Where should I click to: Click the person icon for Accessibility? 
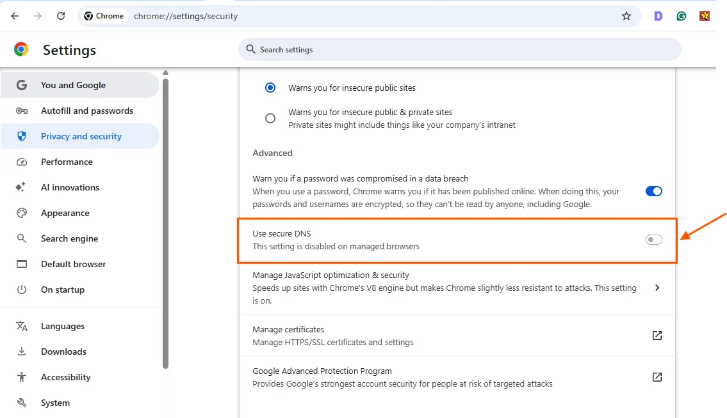(x=21, y=377)
